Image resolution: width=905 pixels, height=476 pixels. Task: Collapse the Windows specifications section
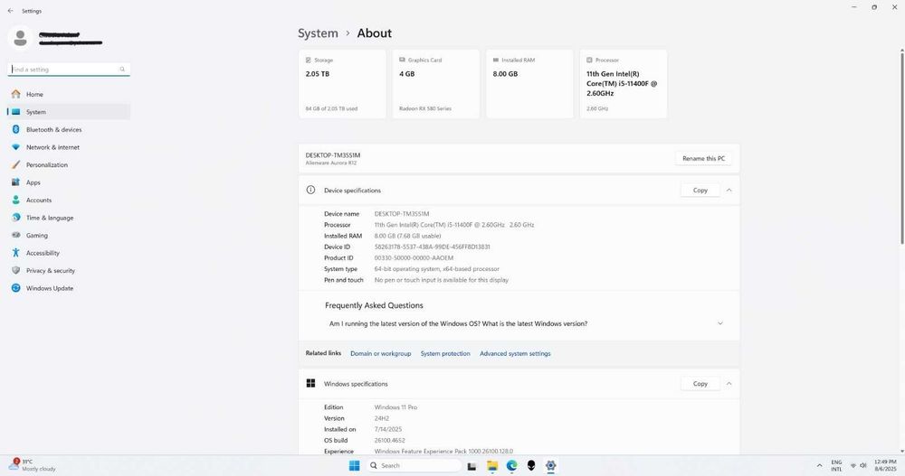(x=729, y=384)
